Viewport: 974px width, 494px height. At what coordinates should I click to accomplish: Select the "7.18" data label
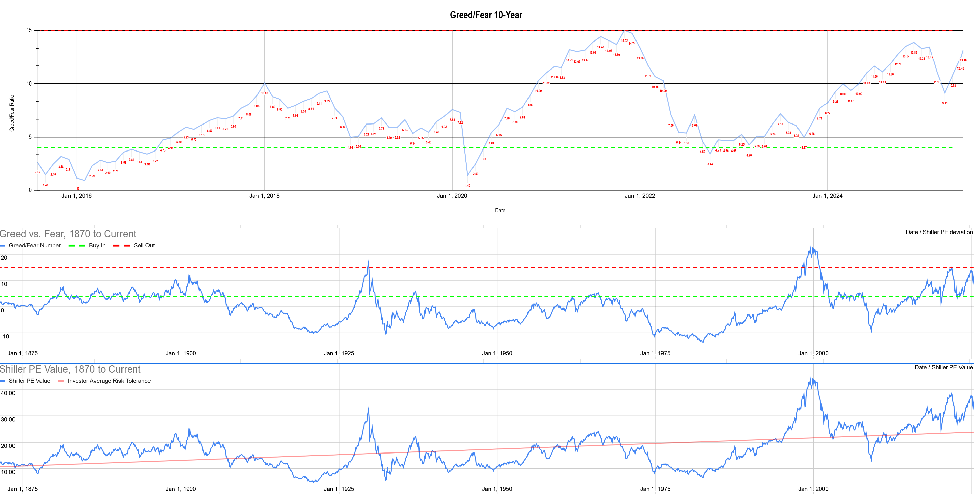tap(780, 124)
